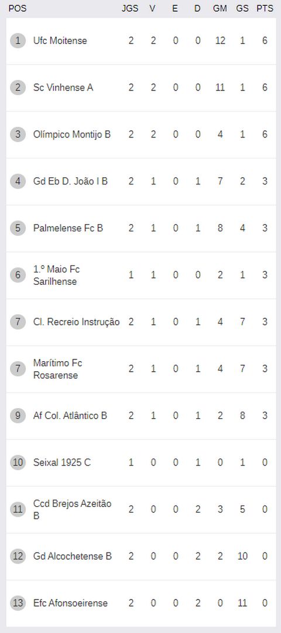Click the position 12 badge icon
The height and width of the screenshot is (633, 281).
click(18, 556)
